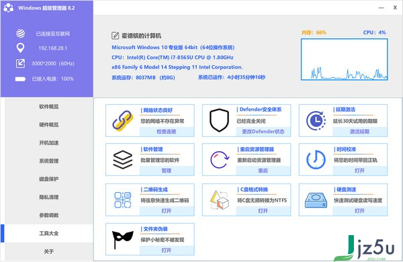Click the 已经完全关闭 status text

click(251, 121)
